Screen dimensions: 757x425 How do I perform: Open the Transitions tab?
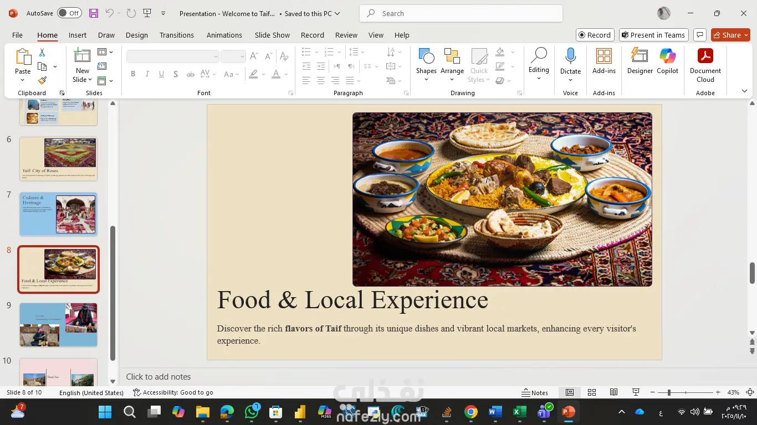[176, 35]
